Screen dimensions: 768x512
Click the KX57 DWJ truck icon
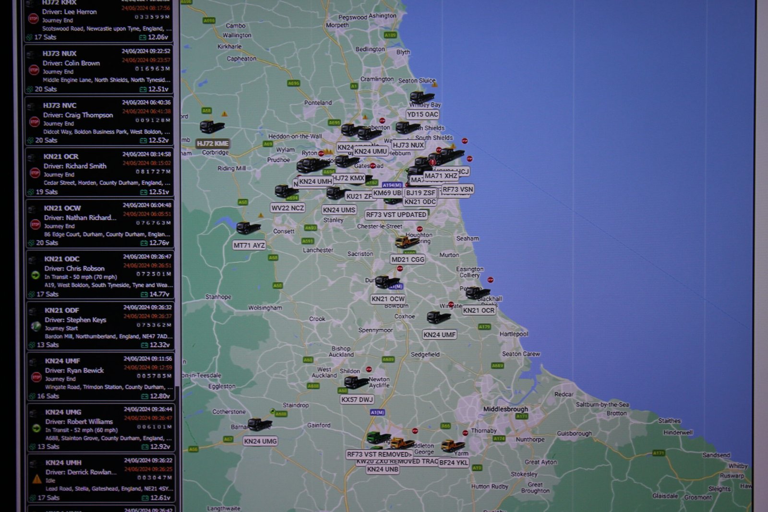coord(356,382)
